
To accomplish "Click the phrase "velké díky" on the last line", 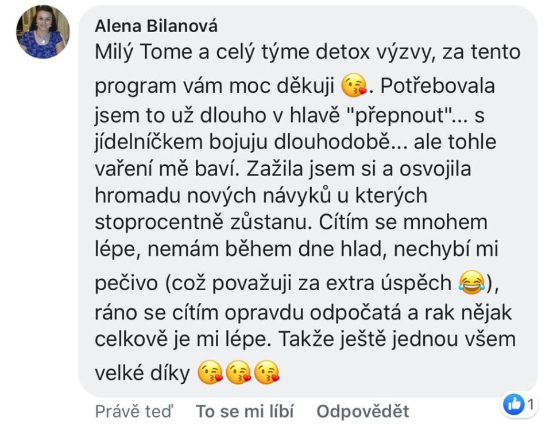I will point(142,373).
